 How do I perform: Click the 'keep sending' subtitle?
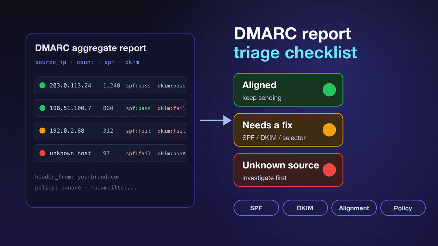[262, 98]
